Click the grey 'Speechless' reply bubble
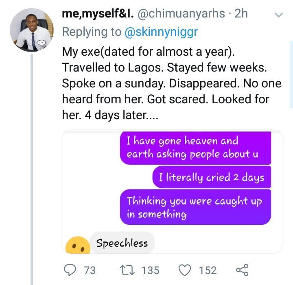The width and height of the screenshot is (293, 285). (x=122, y=243)
